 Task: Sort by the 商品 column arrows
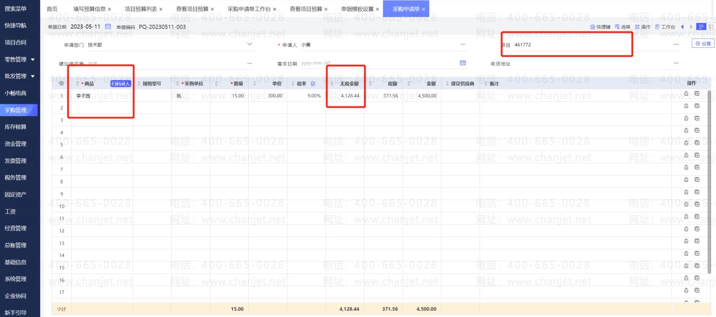click(x=78, y=83)
